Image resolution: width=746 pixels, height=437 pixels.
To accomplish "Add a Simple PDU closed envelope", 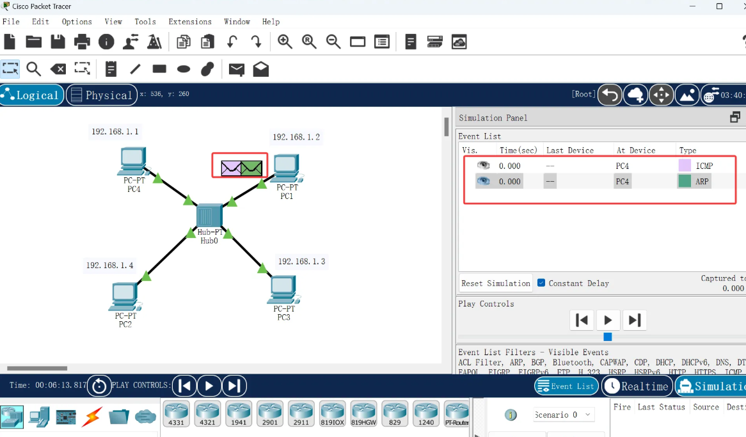I will tap(237, 70).
